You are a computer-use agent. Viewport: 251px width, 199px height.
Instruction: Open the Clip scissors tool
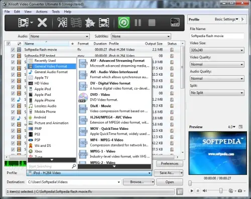click(x=62, y=23)
